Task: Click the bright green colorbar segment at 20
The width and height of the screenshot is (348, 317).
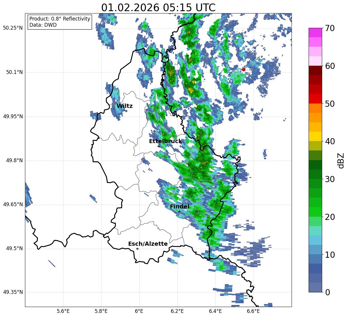Action: (x=315, y=212)
